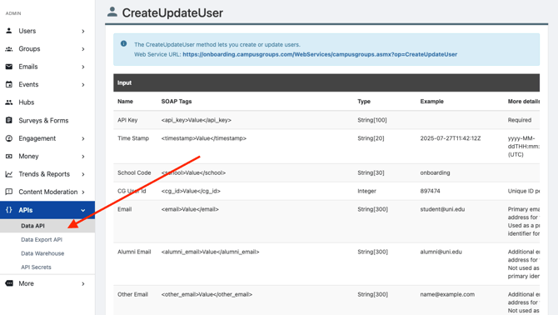Collapse the APIs section chevron
558x315 pixels.
point(83,210)
